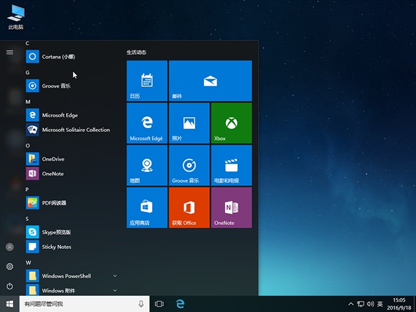The height and width of the screenshot is (312, 416).
Task: Open the OneNote tile
Action: [x=231, y=207]
